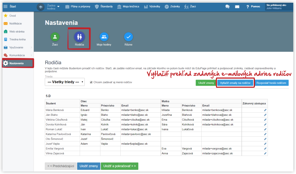296x174 pixels.
Task: Click empty father email field for Oto Šimonovič
Action: click(x=140, y=139)
